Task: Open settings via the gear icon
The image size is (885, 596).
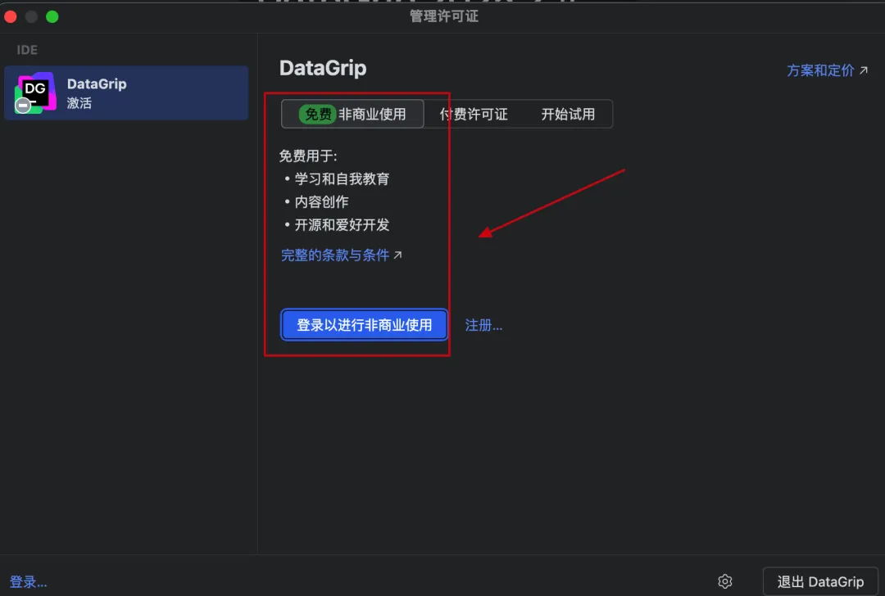Action: pyautogui.click(x=724, y=581)
